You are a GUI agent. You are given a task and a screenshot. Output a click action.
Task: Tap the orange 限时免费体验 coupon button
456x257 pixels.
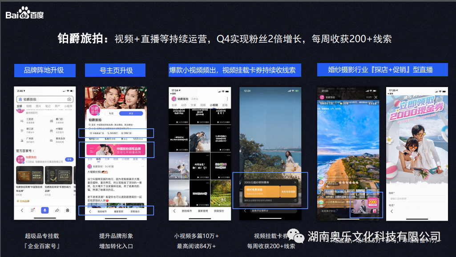[261, 191]
